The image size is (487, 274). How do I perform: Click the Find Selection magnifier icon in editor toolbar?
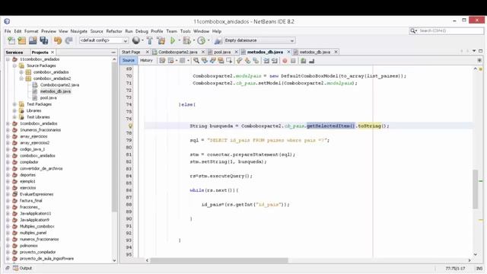[196, 61]
